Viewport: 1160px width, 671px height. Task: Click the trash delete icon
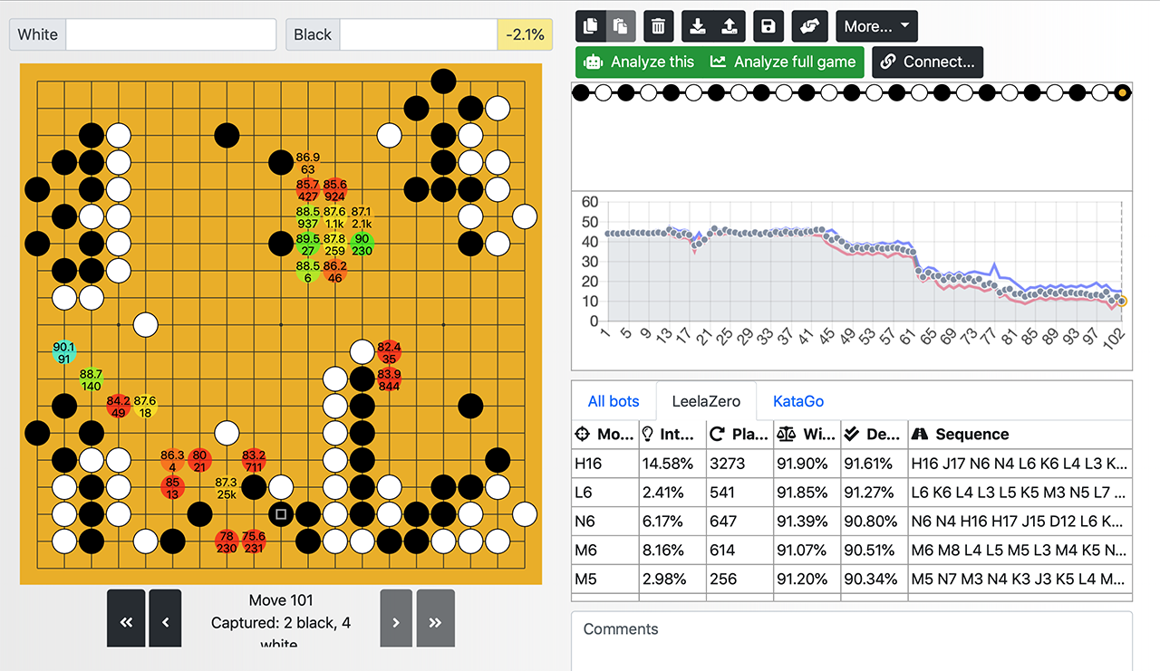pos(659,26)
